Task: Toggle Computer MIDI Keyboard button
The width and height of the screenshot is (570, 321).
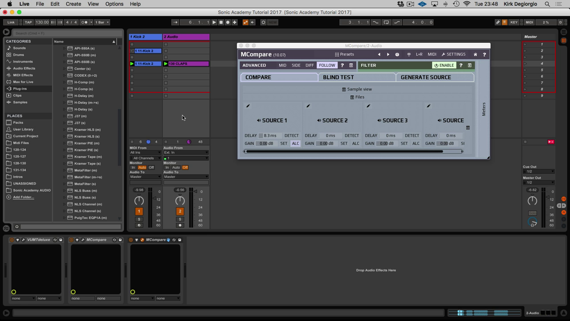Action: point(505,22)
